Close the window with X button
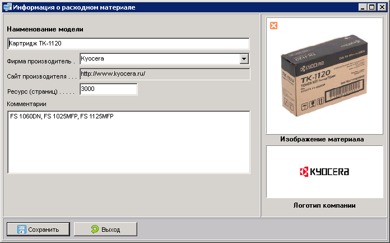The width and height of the screenshot is (390, 243). (x=382, y=7)
